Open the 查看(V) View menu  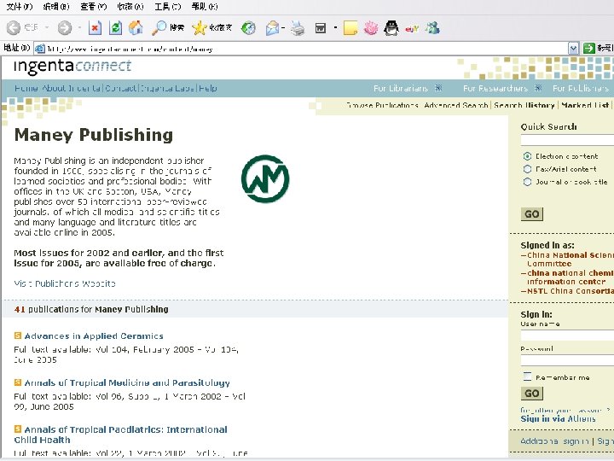[x=93, y=6]
